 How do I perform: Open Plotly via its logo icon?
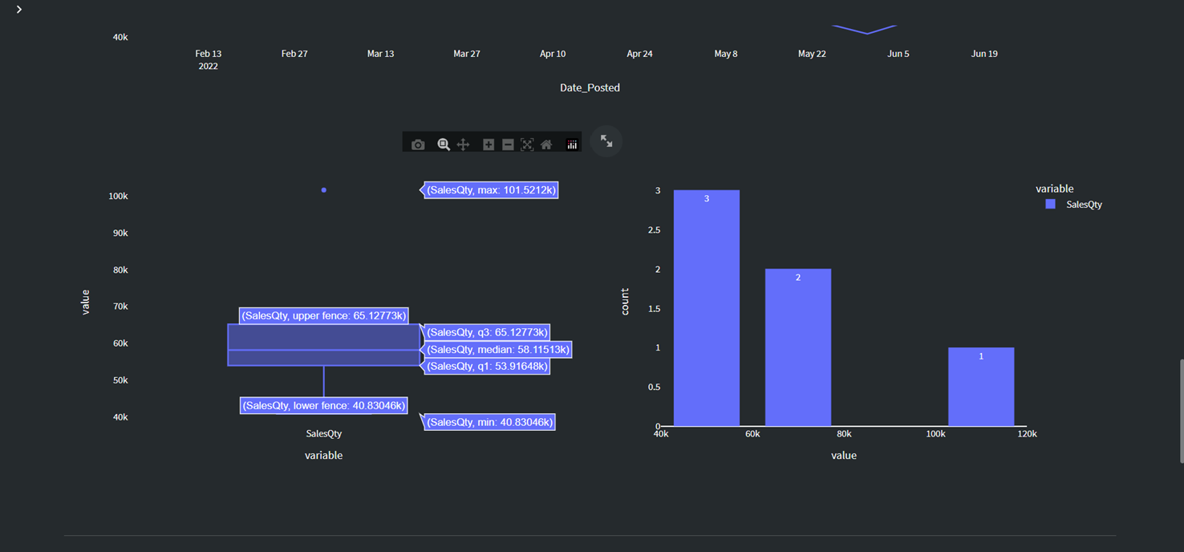(572, 144)
